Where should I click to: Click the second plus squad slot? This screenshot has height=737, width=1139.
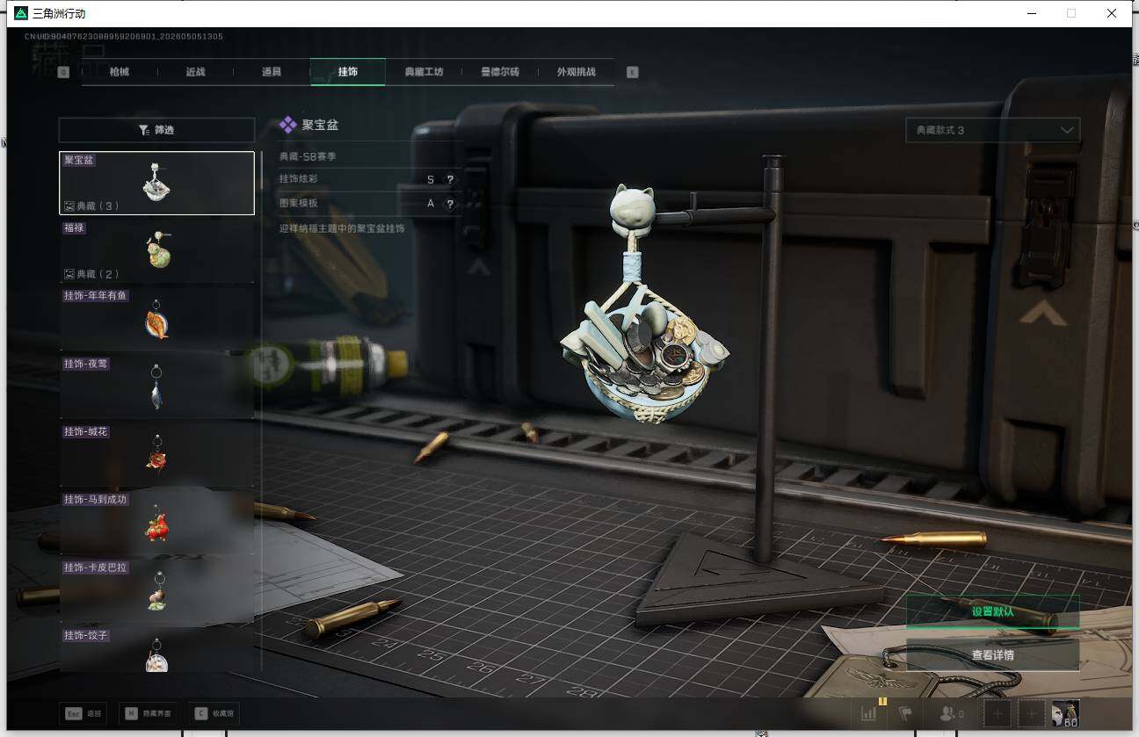(1032, 714)
